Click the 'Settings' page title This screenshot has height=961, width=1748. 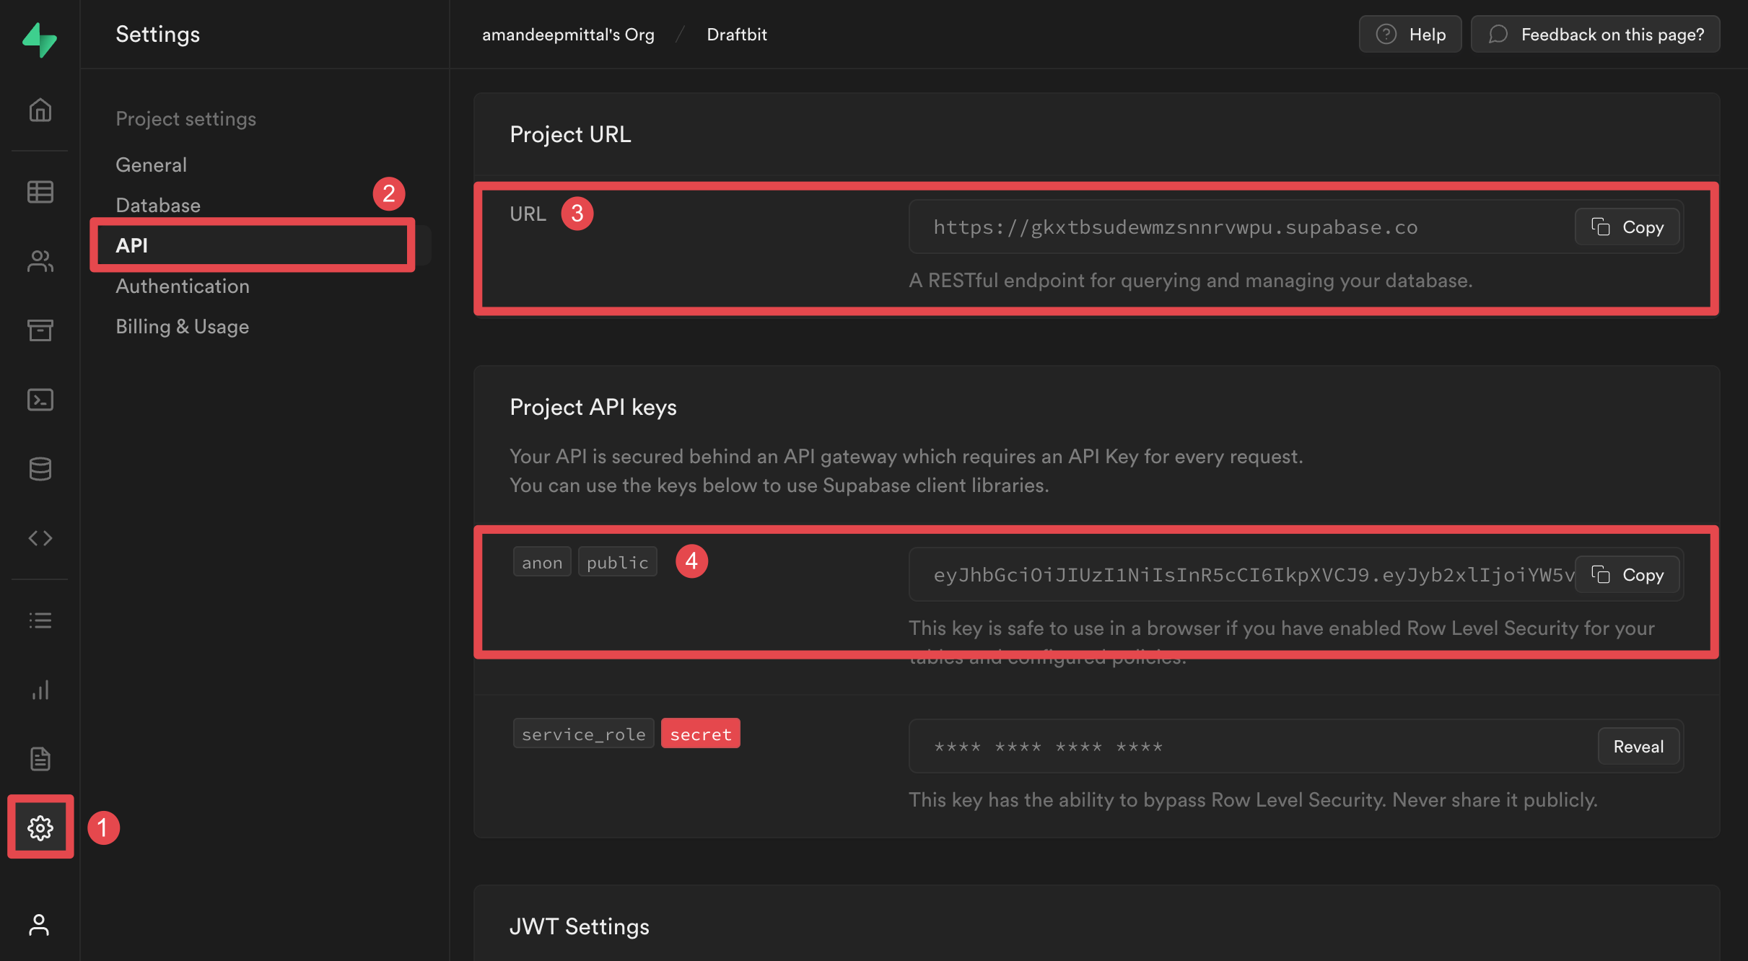pyautogui.click(x=158, y=34)
